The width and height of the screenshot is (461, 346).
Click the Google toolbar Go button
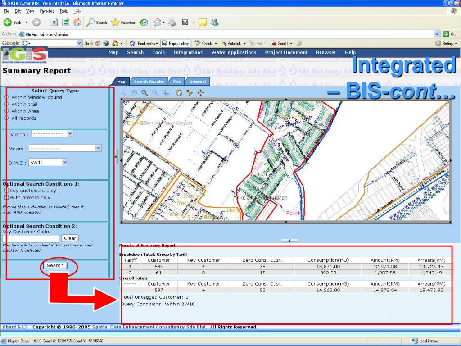point(86,43)
